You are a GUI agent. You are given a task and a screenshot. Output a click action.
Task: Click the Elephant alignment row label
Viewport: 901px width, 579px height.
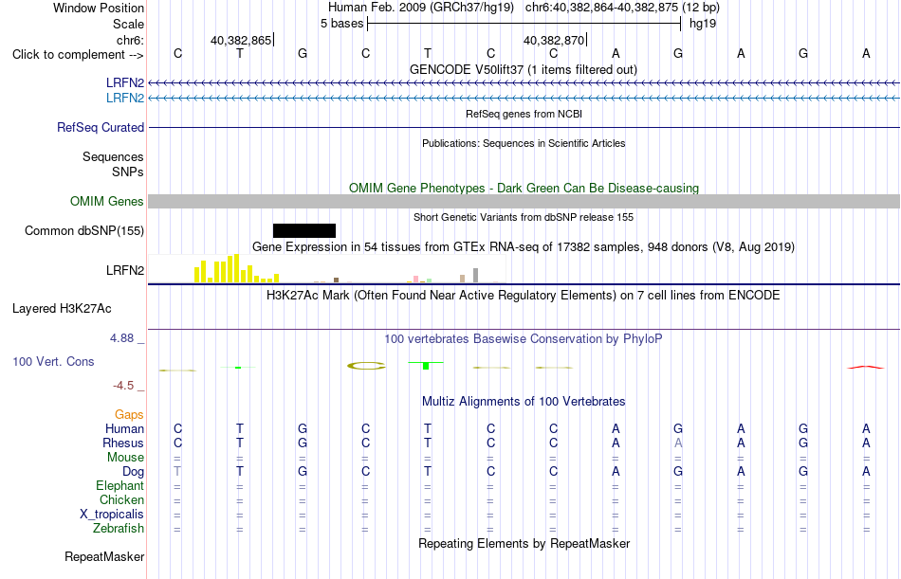[x=120, y=486]
